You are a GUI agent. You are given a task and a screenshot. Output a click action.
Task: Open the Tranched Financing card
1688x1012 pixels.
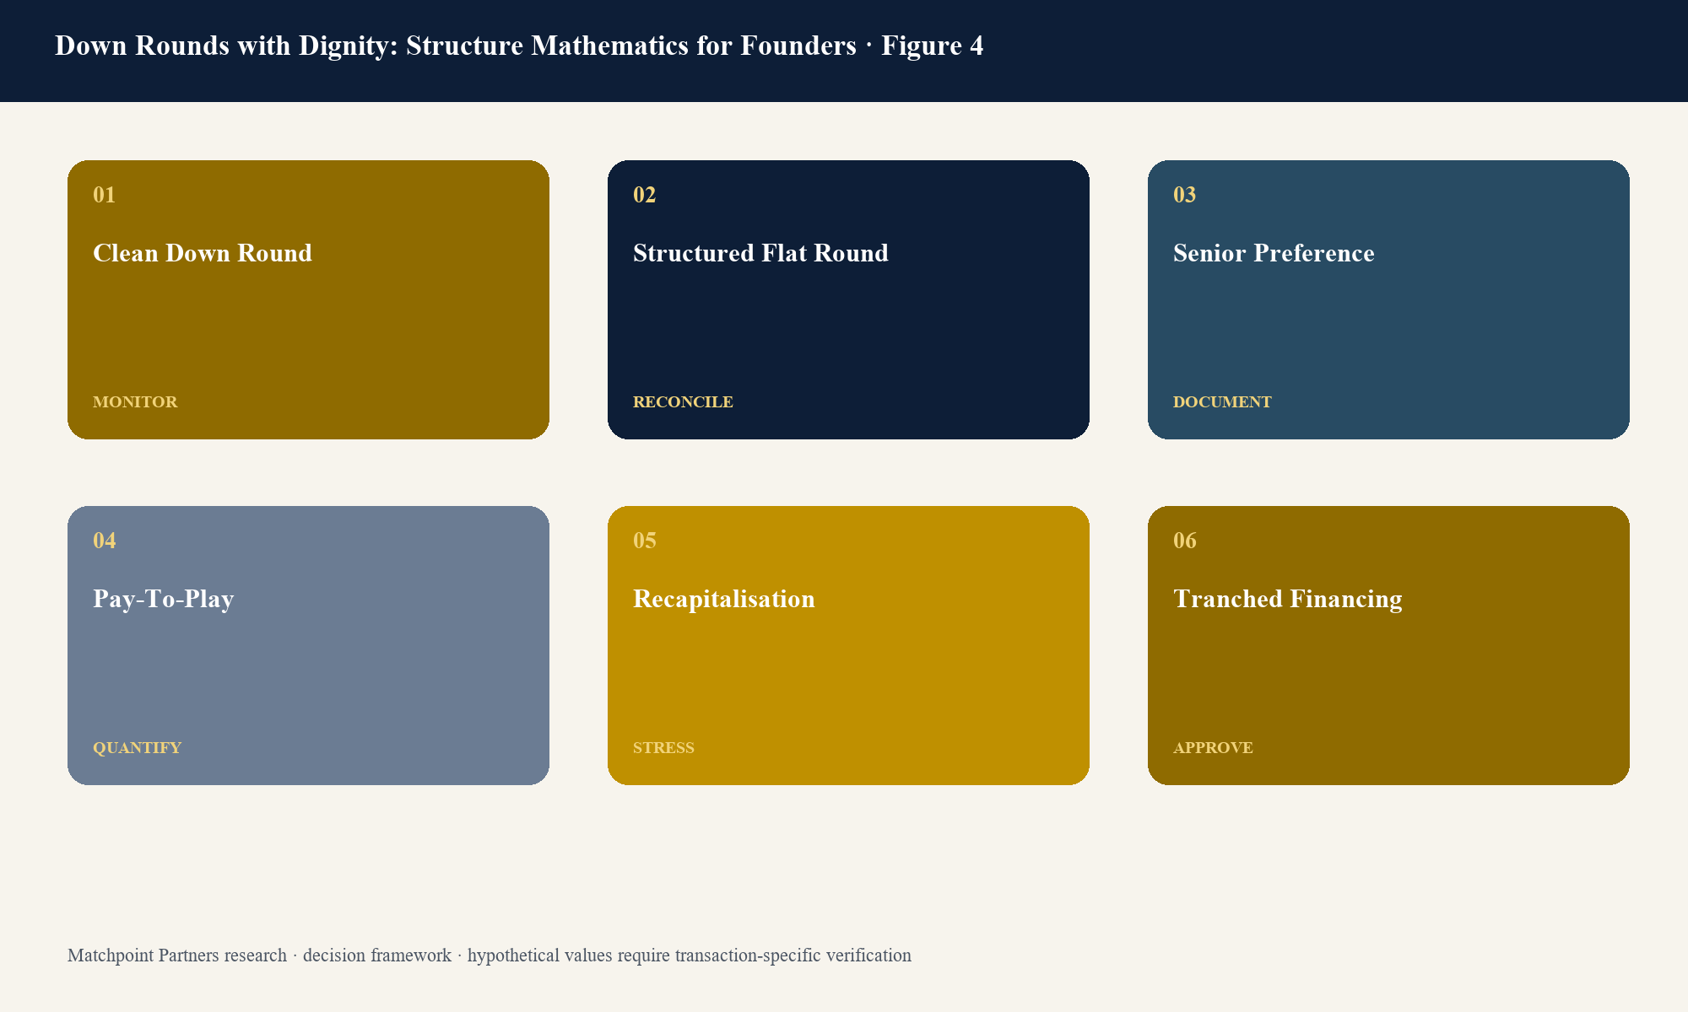[1388, 645]
